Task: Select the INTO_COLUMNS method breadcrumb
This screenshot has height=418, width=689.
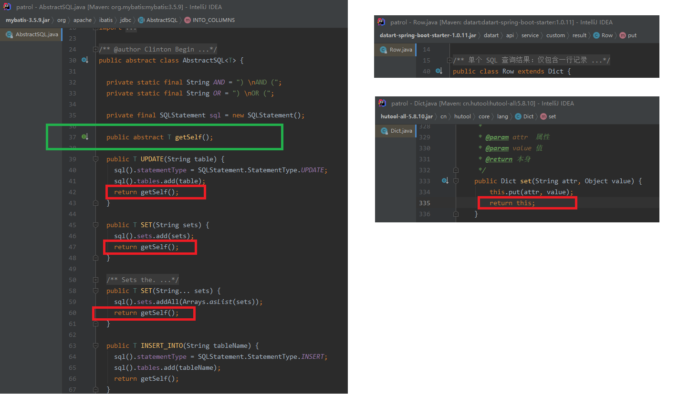Action: point(209,20)
